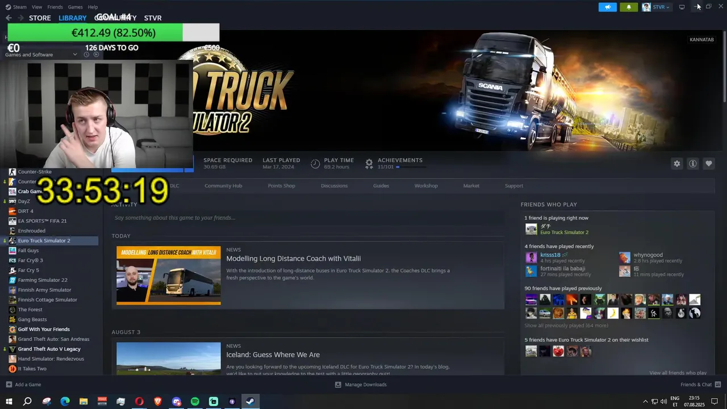Click Show all previously played link

tap(566, 325)
